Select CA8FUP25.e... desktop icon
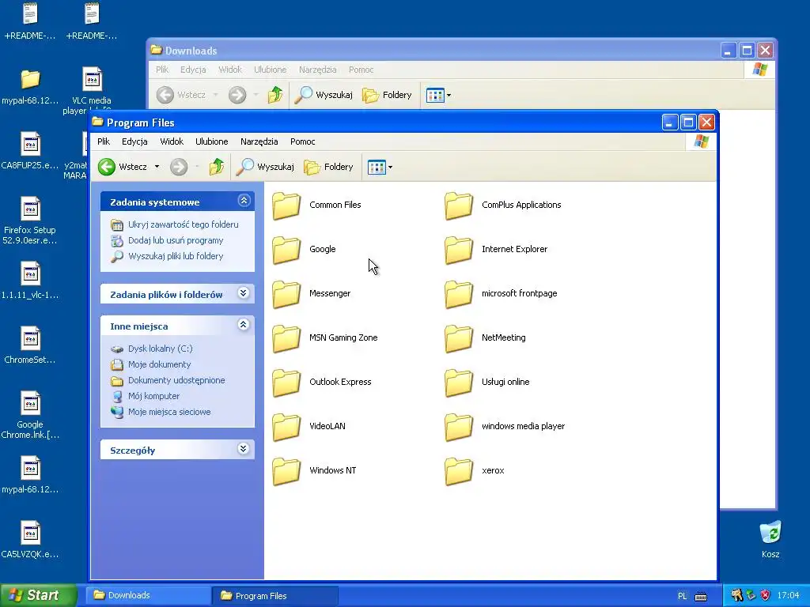Image resolution: width=810 pixels, height=607 pixels. (x=30, y=150)
